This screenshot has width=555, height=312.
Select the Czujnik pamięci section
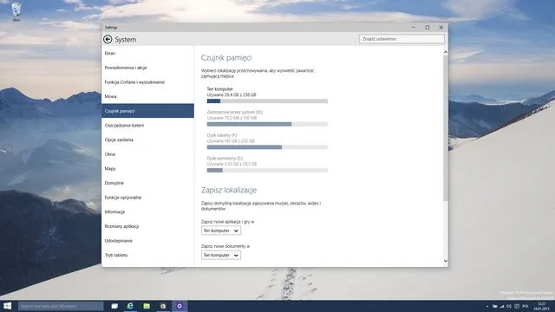point(147,111)
